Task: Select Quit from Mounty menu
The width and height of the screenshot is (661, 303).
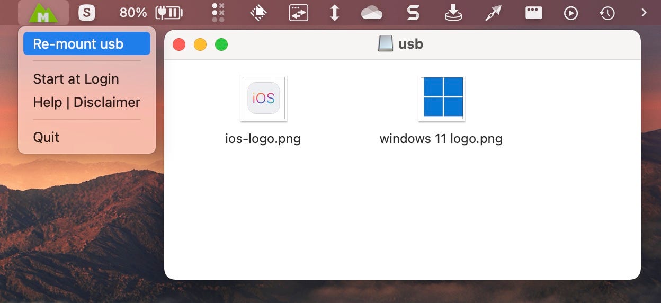Action: 87,137
